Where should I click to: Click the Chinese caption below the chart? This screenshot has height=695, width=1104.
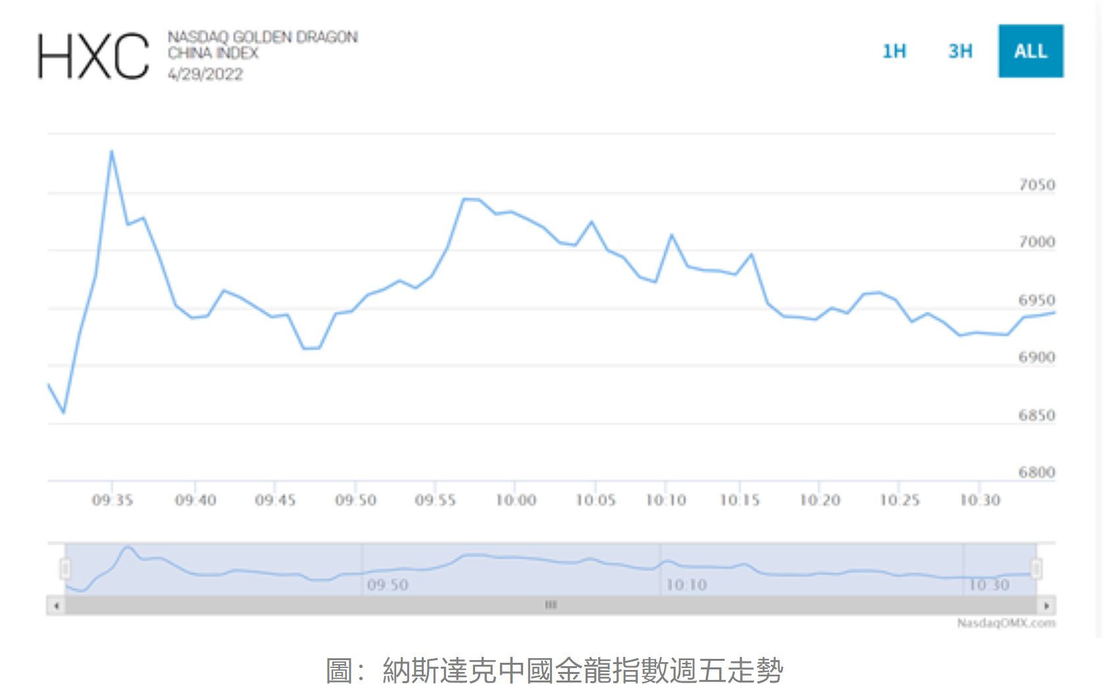(x=554, y=671)
